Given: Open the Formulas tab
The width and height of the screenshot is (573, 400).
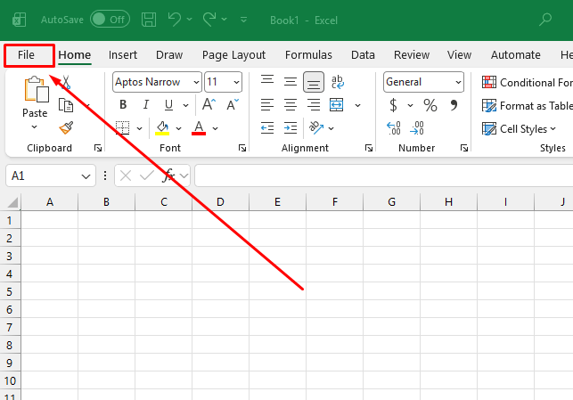Looking at the screenshot, I should click(308, 55).
